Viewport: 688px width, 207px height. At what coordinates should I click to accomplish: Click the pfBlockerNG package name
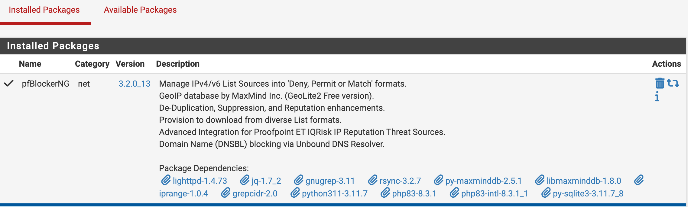(46, 84)
